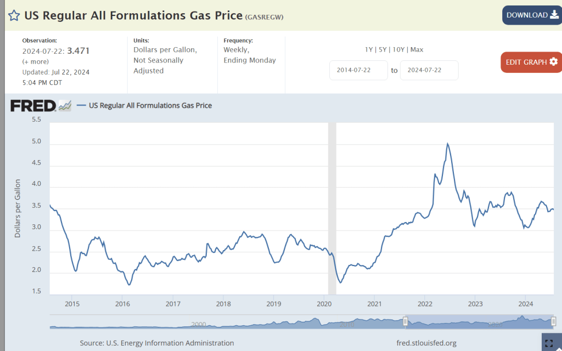Select the Max date range
This screenshot has width=562, height=351.
point(417,49)
